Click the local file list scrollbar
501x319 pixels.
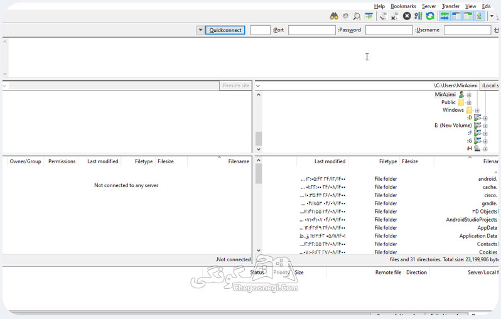pos(259,205)
